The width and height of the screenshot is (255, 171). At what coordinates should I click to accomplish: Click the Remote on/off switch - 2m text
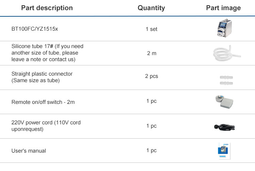point(43,102)
